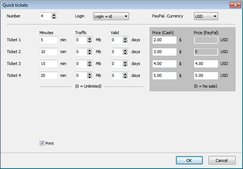Decrease Ticket 2 Traffic value
The image size is (243, 169).
(89, 53)
